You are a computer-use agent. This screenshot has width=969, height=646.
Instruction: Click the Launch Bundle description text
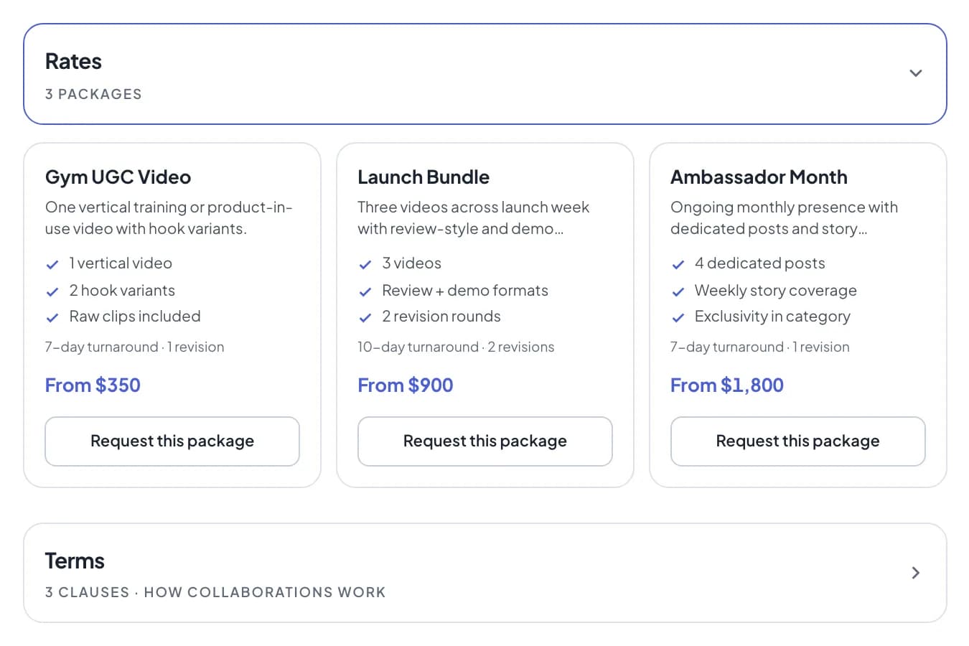(x=474, y=218)
